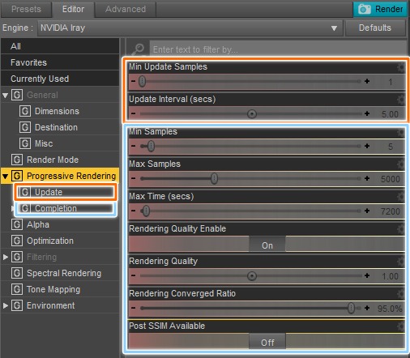Collapse the General group arrow
410x358 pixels.
click(5, 95)
